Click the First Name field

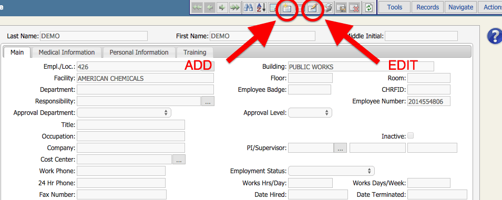coord(262,36)
